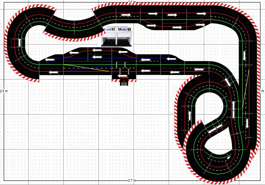Click the 3.7 m label at the bottom

point(132,181)
